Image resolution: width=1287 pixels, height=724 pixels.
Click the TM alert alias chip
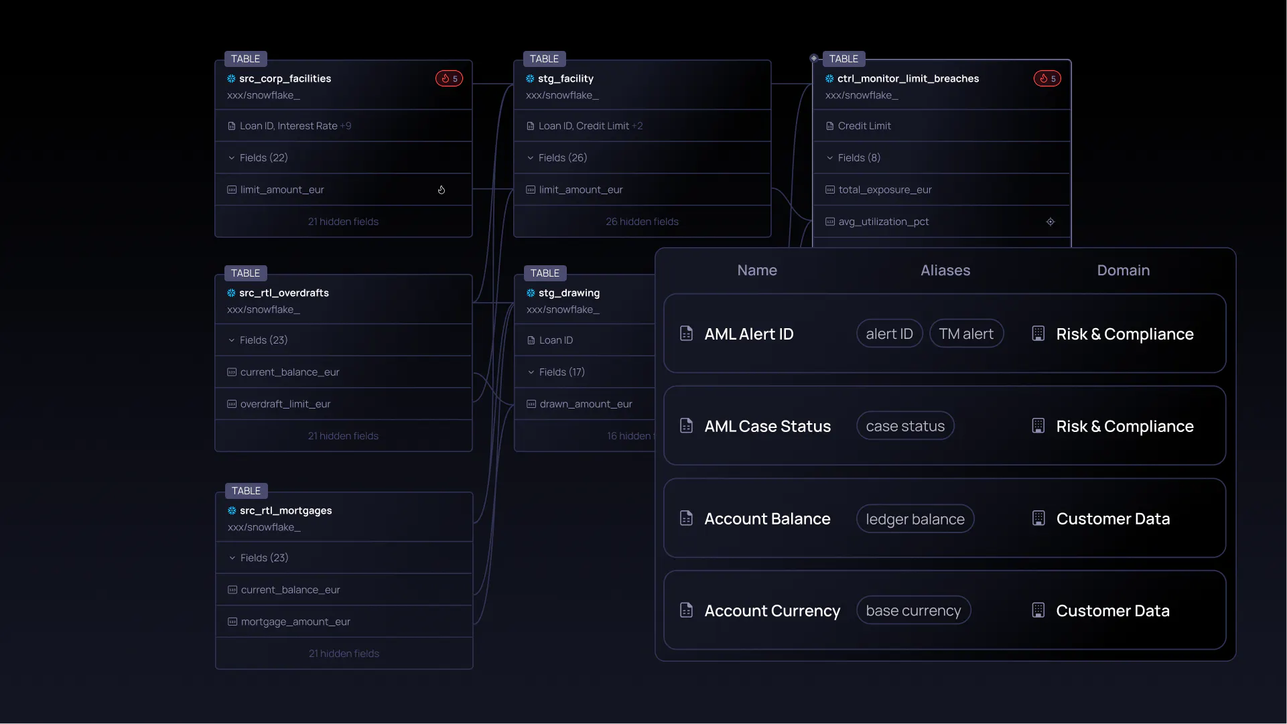tap(965, 334)
